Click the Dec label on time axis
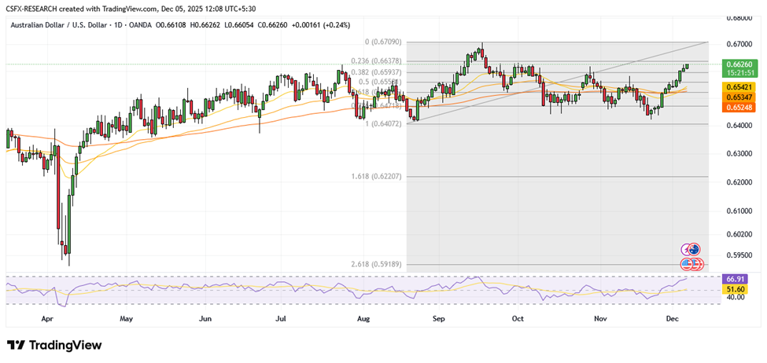 point(673,320)
